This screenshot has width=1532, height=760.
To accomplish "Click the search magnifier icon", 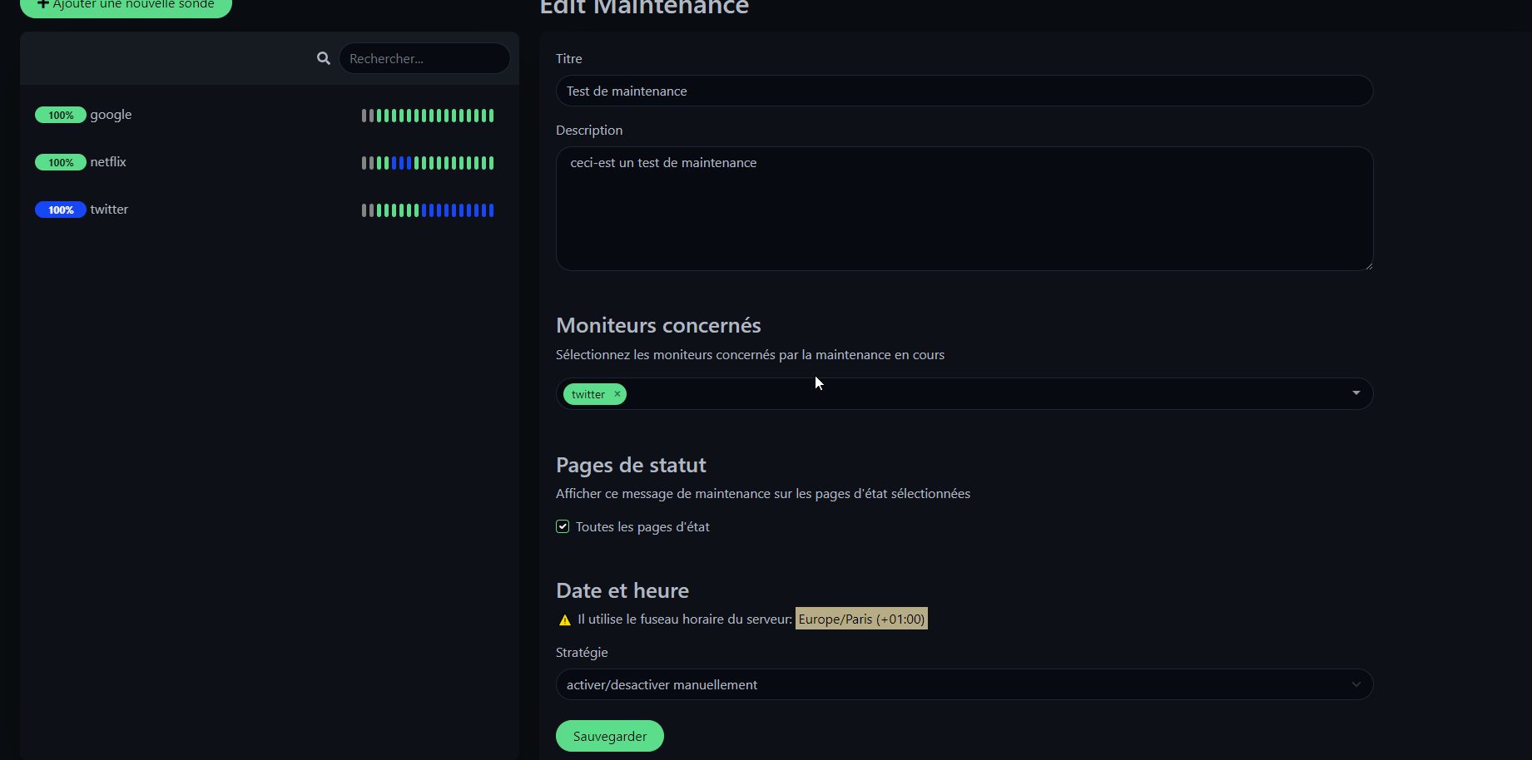I will click(x=324, y=58).
